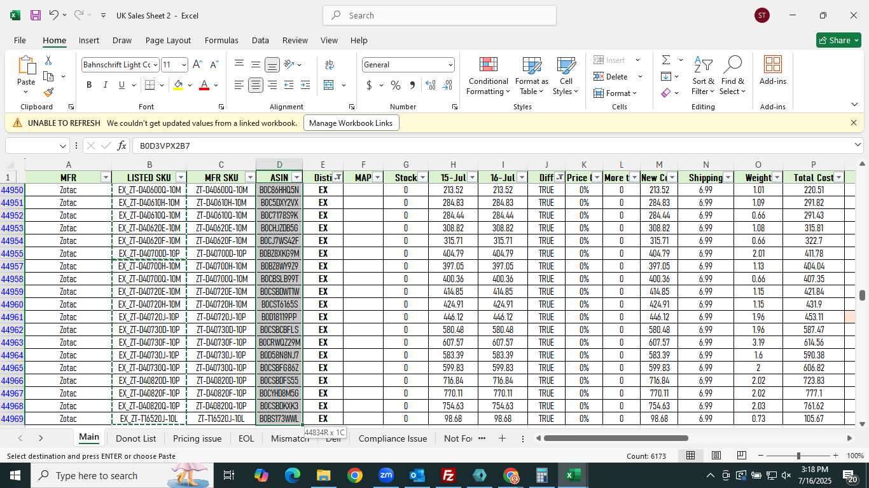This screenshot has width=869, height=488.
Task: Click the Save icon in title bar
Action: click(x=36, y=15)
